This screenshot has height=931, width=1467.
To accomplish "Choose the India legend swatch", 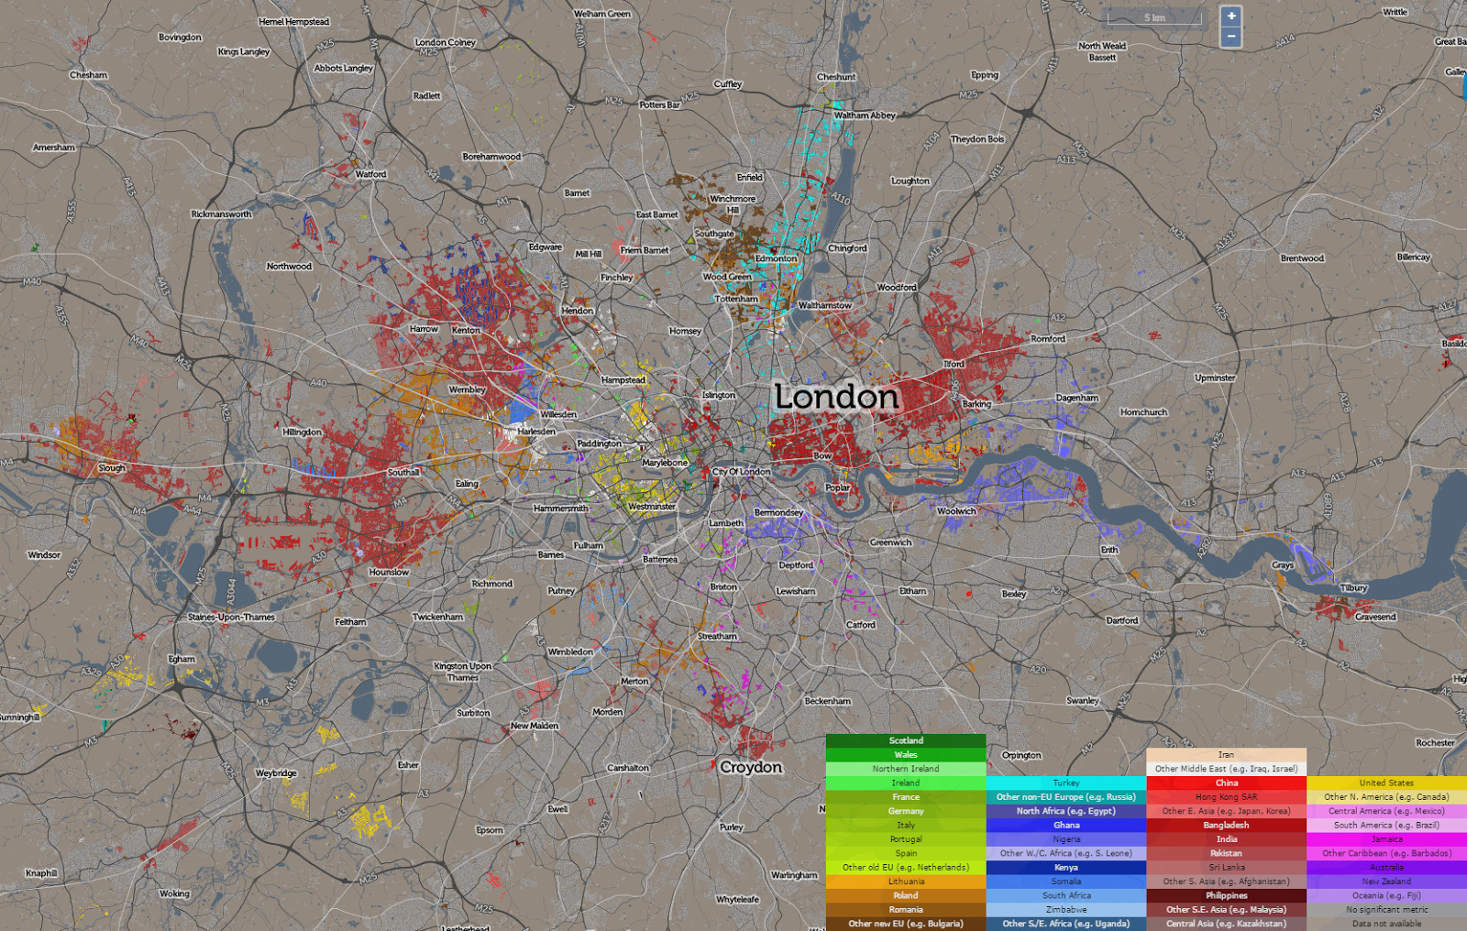I will point(1227,839).
